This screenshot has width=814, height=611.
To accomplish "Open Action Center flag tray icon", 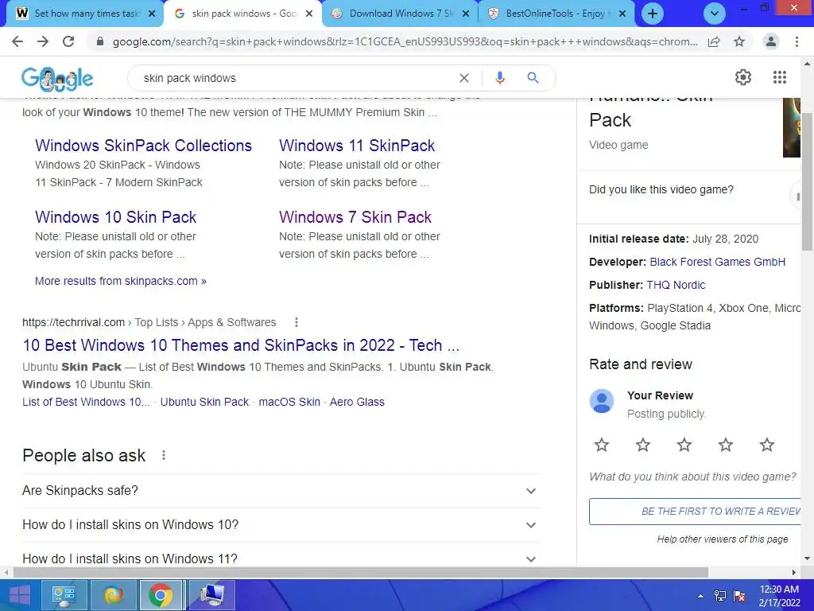I will click(x=739, y=596).
